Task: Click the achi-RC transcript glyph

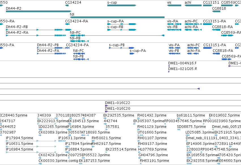Action: click(x=193, y=24)
